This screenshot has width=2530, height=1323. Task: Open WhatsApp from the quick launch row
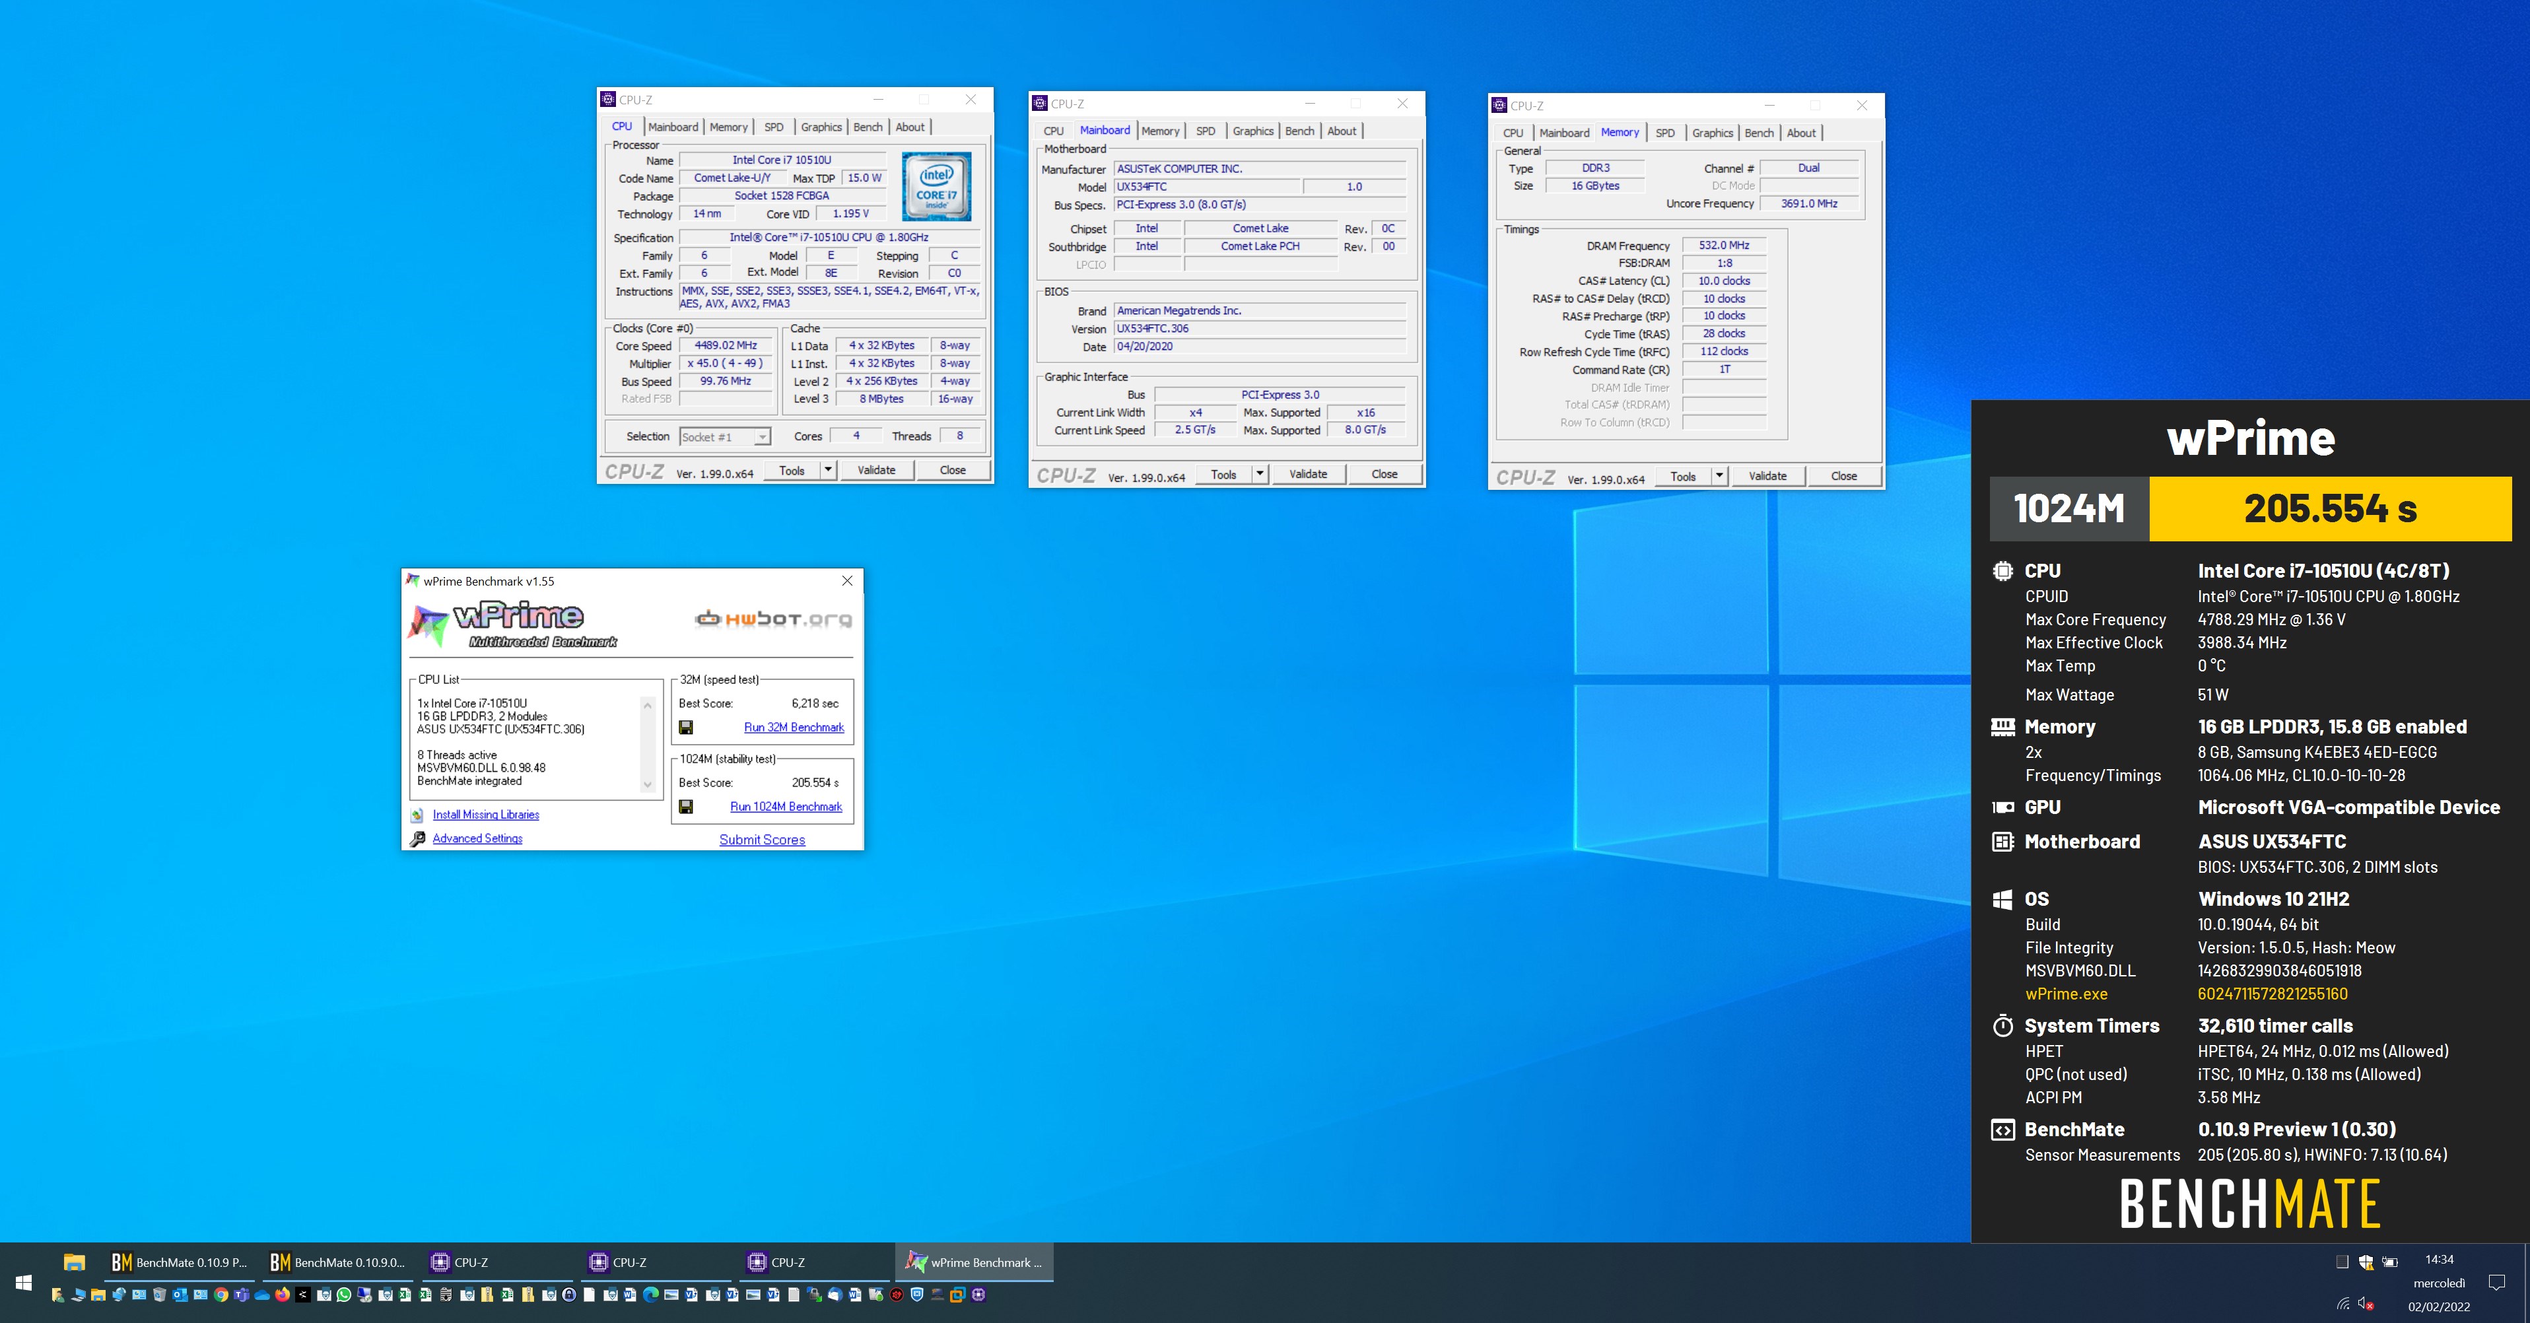coord(344,1295)
